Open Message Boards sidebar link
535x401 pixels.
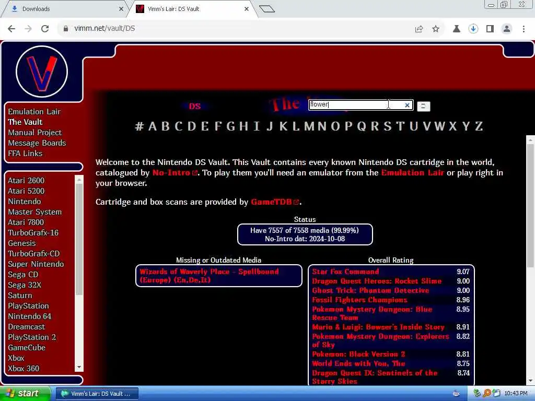tap(37, 143)
